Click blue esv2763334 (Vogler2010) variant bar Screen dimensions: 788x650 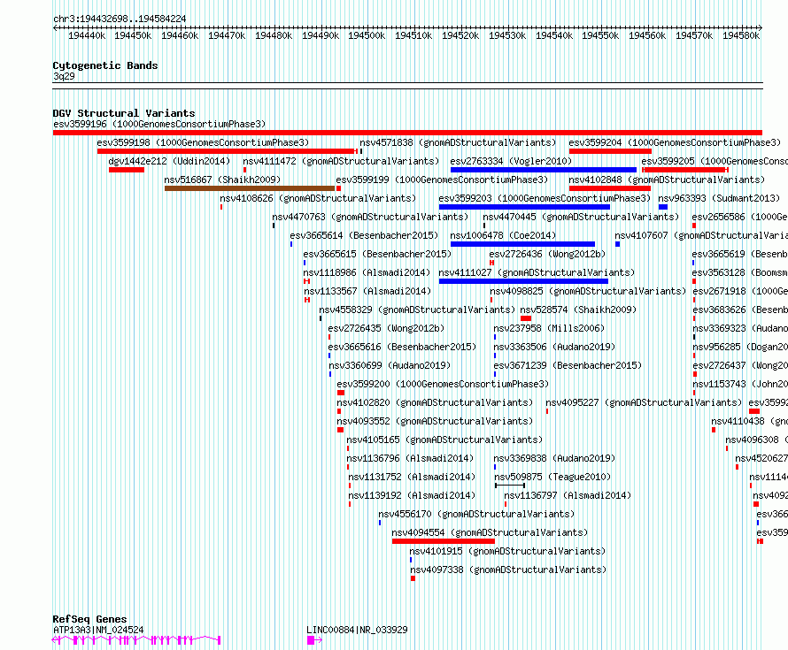pos(544,170)
